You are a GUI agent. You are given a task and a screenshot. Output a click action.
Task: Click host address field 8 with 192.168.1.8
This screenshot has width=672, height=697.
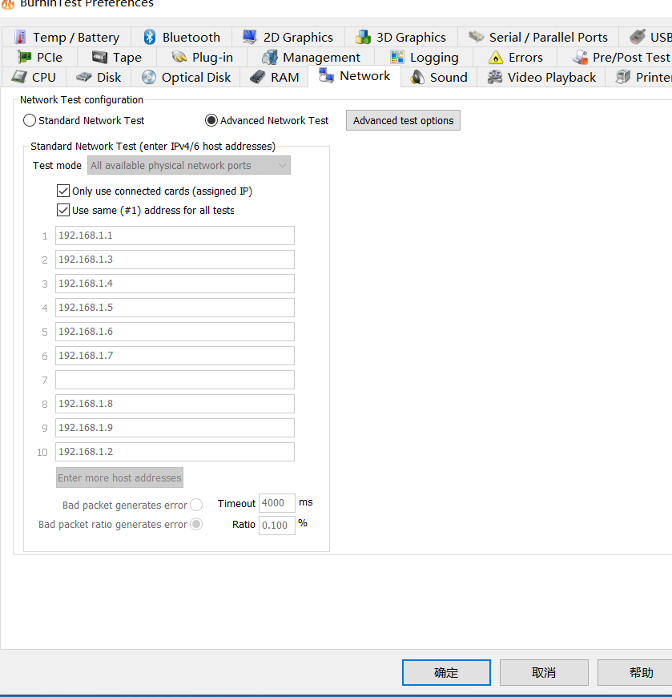click(x=175, y=404)
